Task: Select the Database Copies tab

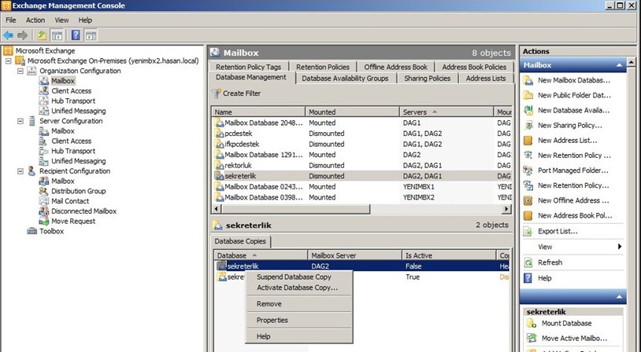Action: coord(240,241)
